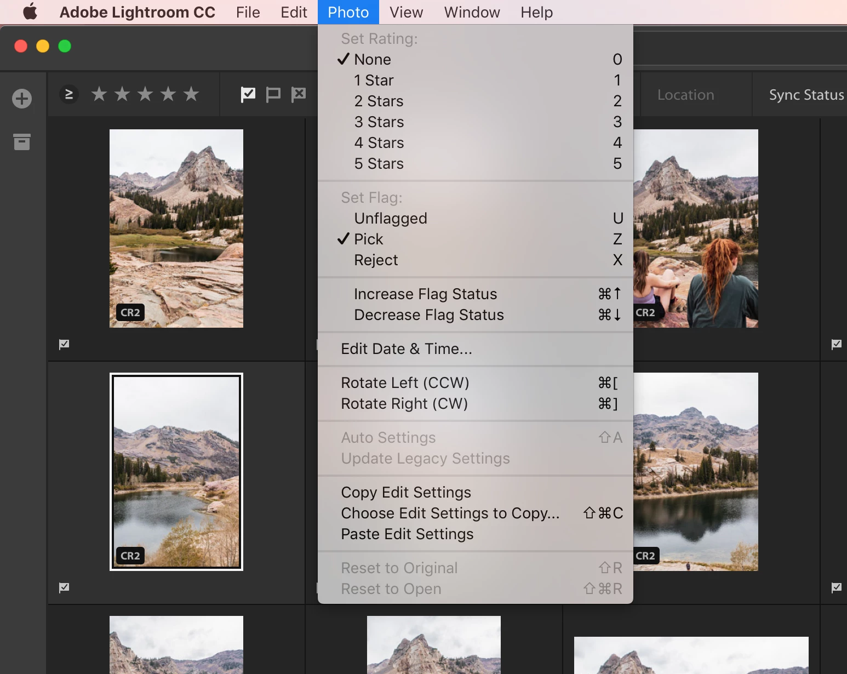The width and height of the screenshot is (847, 674).
Task: Select Decrease Flag Status
Action: click(x=476, y=315)
